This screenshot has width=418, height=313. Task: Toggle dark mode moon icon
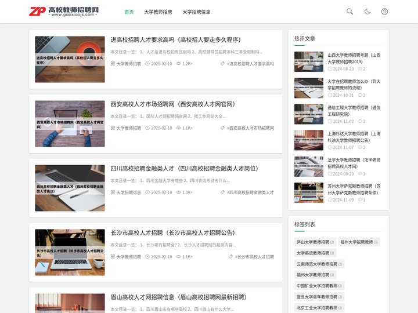[x=367, y=12]
